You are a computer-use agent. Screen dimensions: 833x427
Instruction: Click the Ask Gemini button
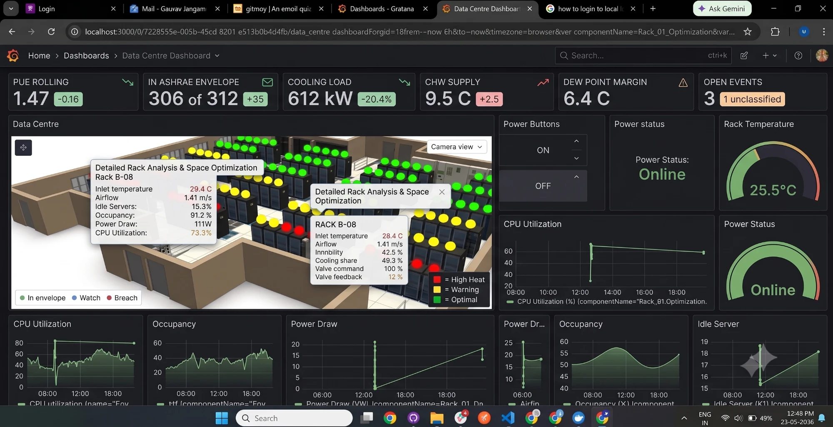pos(722,9)
